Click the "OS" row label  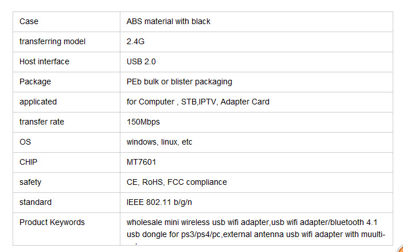click(x=25, y=142)
